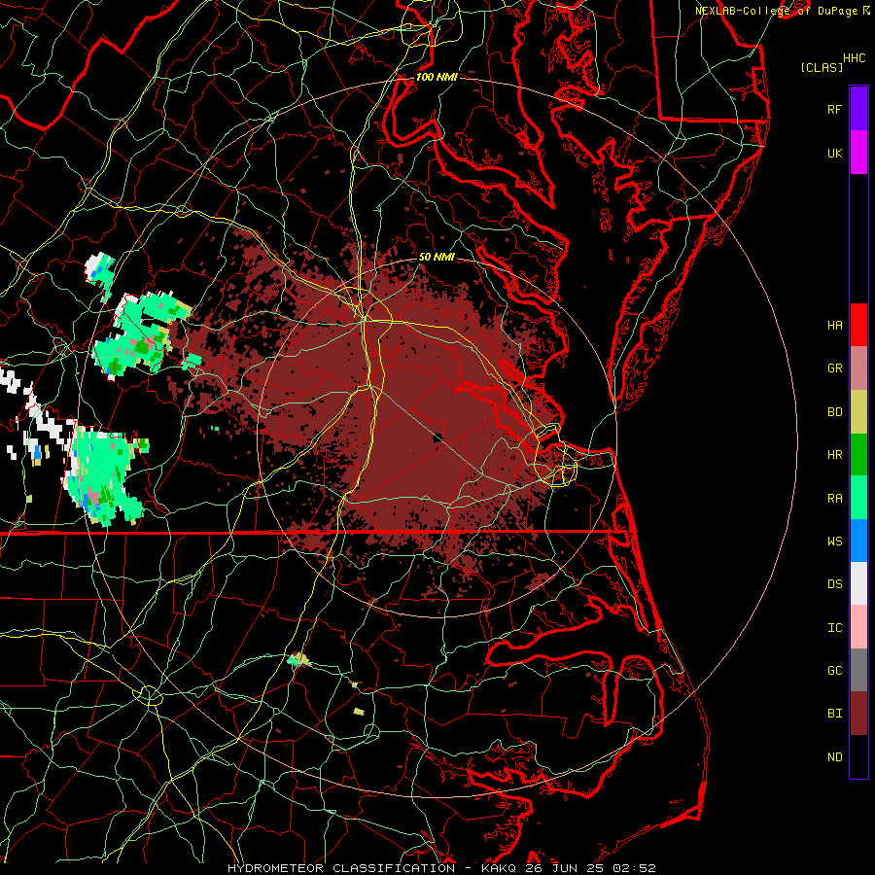The height and width of the screenshot is (875, 875).
Task: Click the BD yellow legend swatch
Action: tap(858, 412)
